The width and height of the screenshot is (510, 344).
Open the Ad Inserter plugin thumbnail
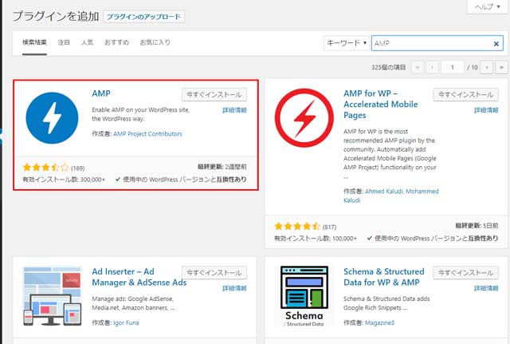[52, 296]
